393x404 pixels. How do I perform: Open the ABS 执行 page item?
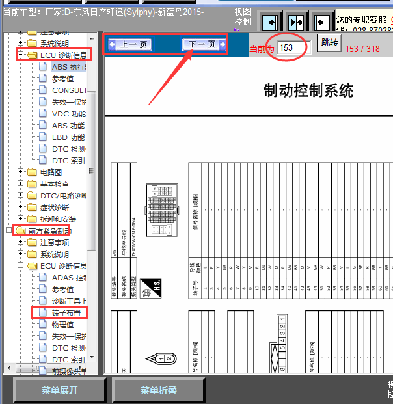point(69,67)
